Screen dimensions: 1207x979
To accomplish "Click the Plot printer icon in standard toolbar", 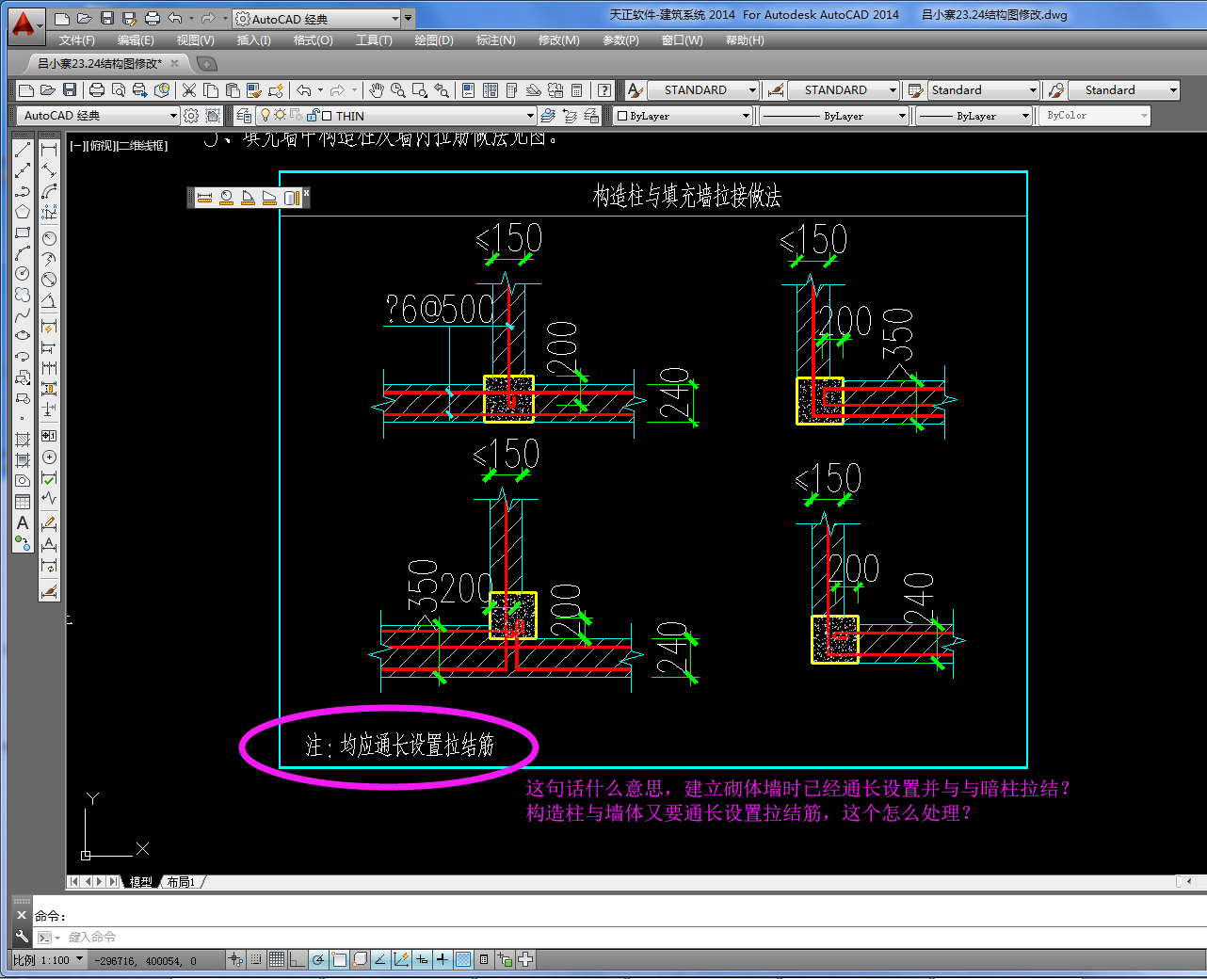I will click(96, 90).
